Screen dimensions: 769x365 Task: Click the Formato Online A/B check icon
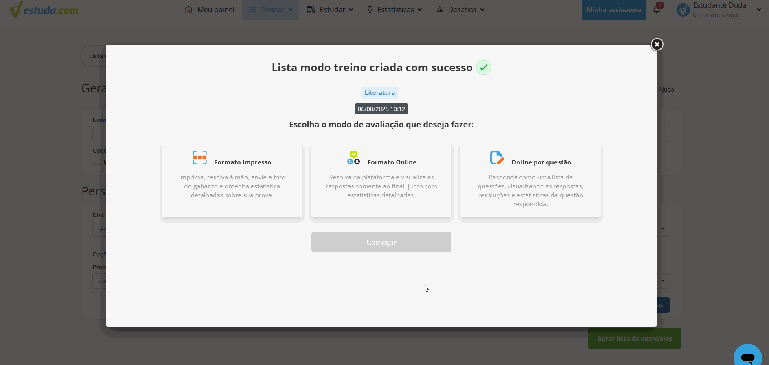point(353,157)
